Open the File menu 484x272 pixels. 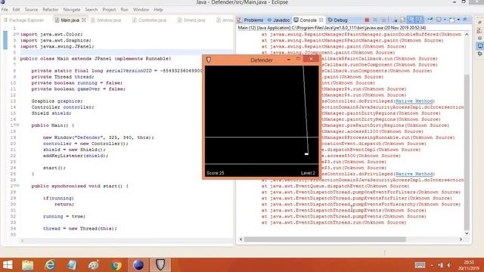(5, 10)
